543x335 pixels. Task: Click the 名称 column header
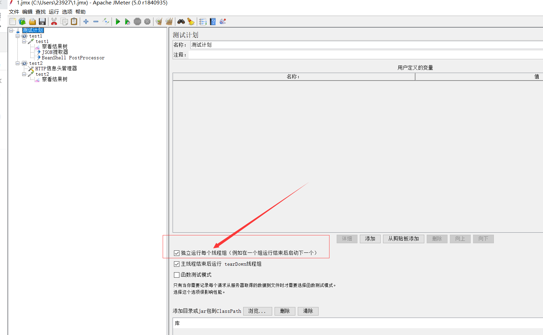(294, 77)
